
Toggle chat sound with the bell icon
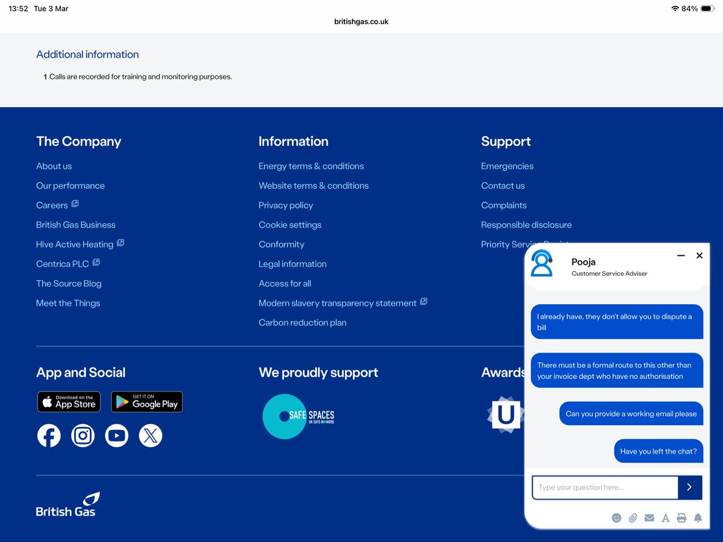[x=698, y=517]
